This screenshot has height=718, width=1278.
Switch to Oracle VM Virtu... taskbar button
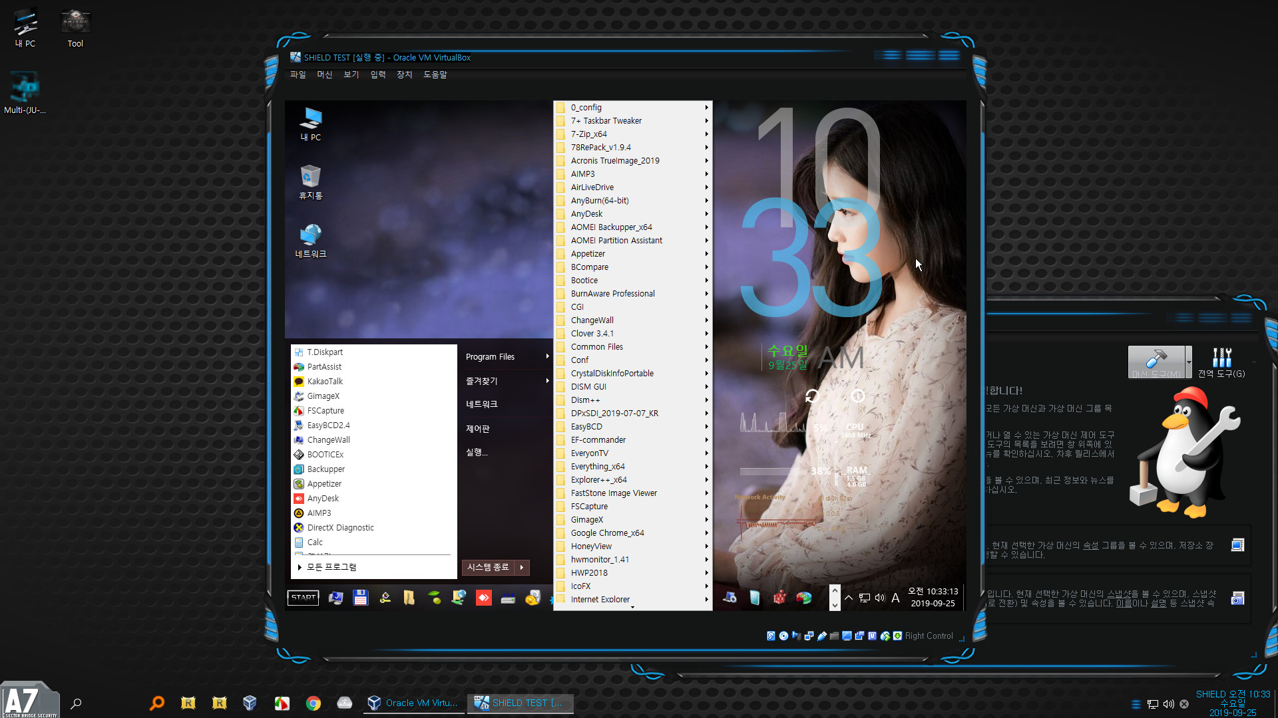click(x=414, y=703)
